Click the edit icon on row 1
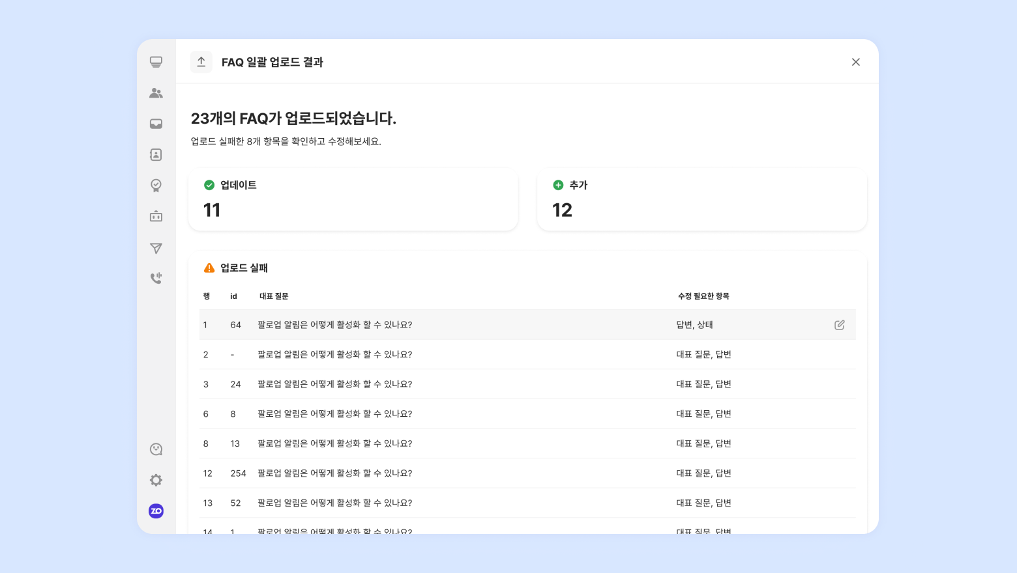 pos(839,325)
